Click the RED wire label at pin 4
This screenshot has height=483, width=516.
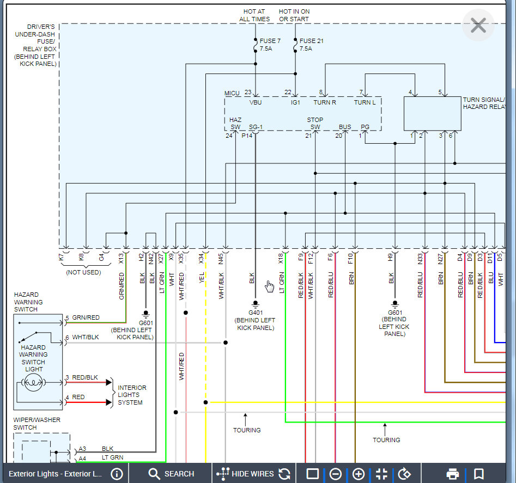click(78, 397)
